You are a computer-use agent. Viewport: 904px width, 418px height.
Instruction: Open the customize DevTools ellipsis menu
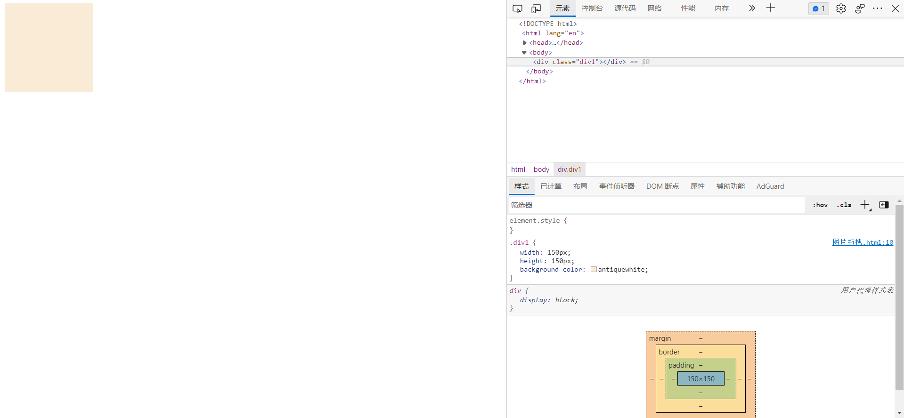click(x=878, y=8)
